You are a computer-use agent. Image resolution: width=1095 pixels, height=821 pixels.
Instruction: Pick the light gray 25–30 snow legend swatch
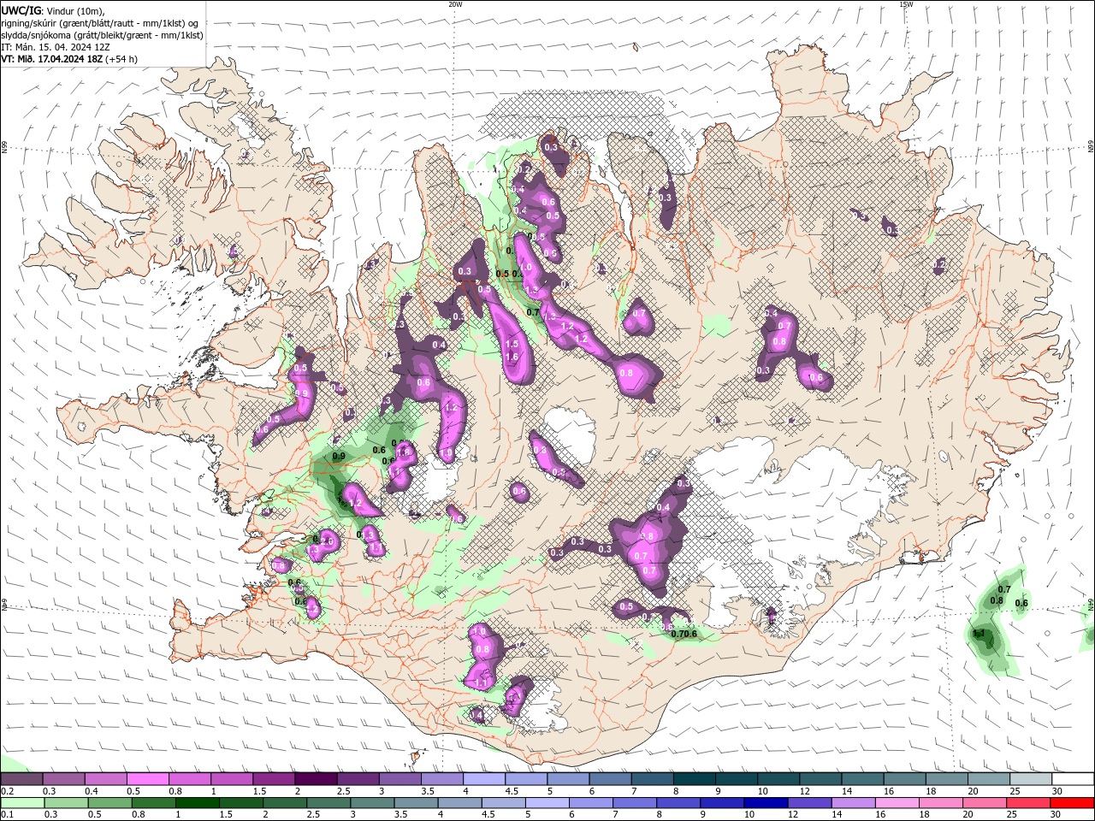[1031, 778]
